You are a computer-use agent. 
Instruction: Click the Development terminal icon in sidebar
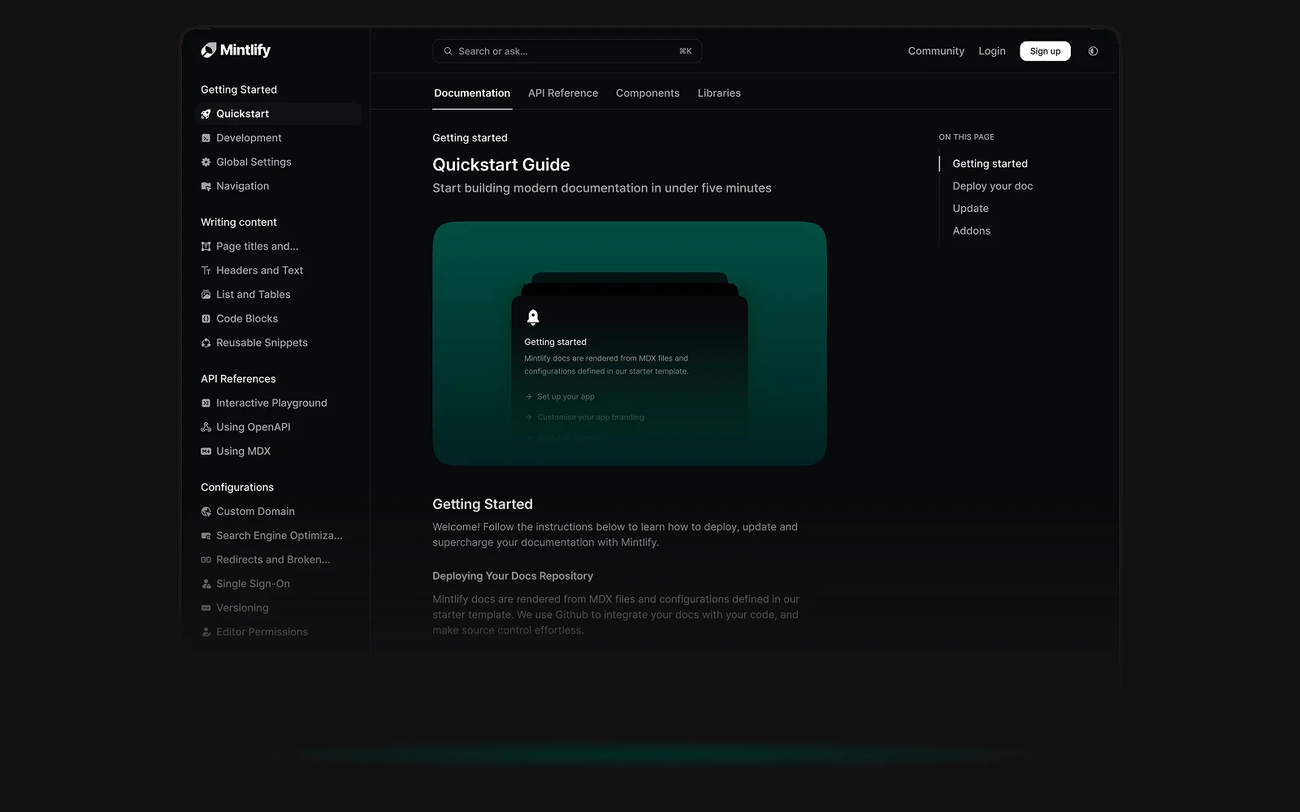click(x=206, y=138)
